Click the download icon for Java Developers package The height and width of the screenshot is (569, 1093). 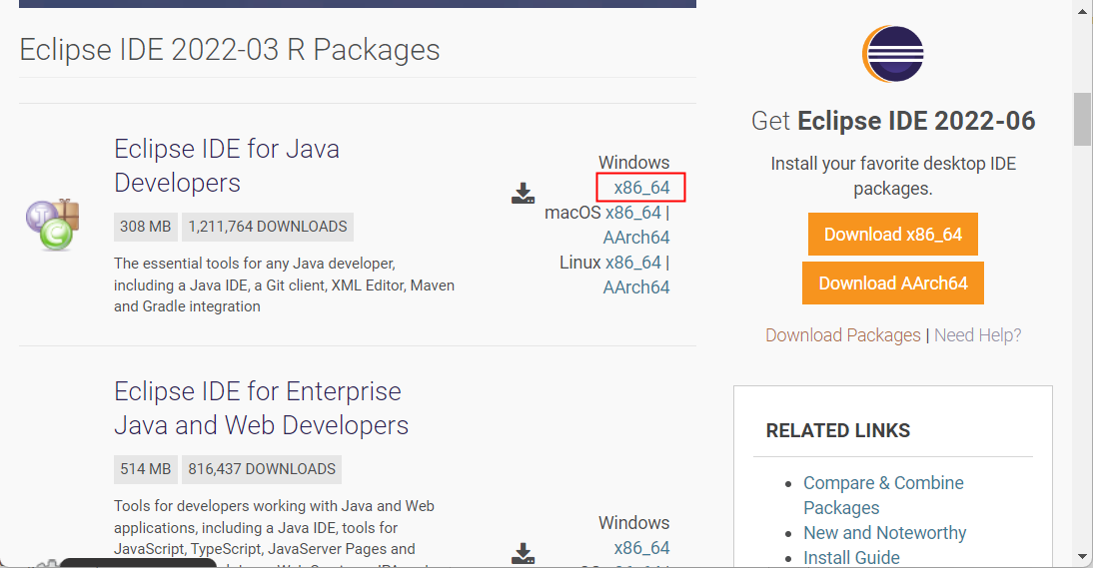[x=523, y=193]
